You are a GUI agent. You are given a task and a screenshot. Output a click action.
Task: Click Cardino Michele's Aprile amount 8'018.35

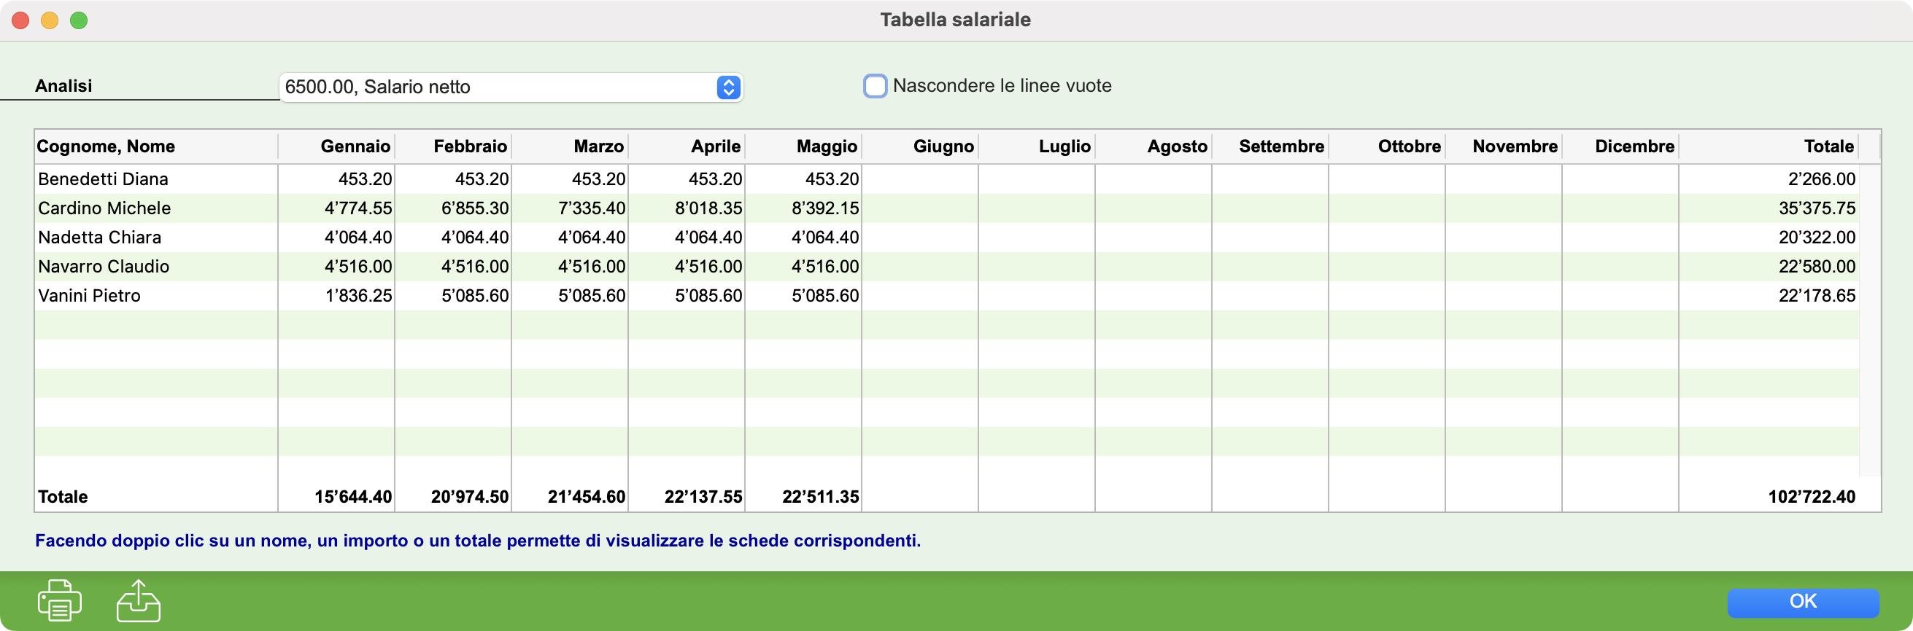(x=708, y=208)
